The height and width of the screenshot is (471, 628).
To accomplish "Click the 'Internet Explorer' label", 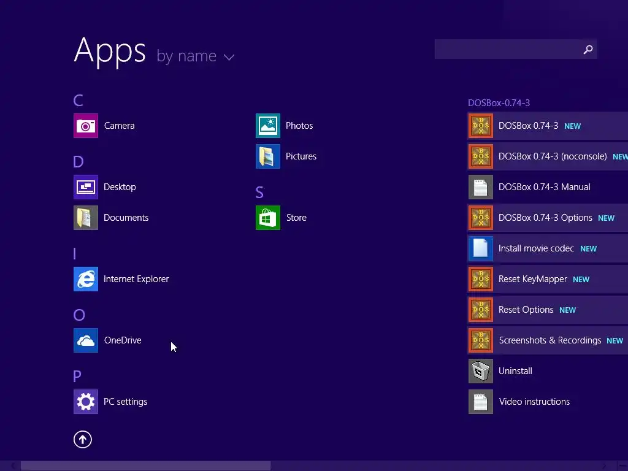I will (x=136, y=279).
